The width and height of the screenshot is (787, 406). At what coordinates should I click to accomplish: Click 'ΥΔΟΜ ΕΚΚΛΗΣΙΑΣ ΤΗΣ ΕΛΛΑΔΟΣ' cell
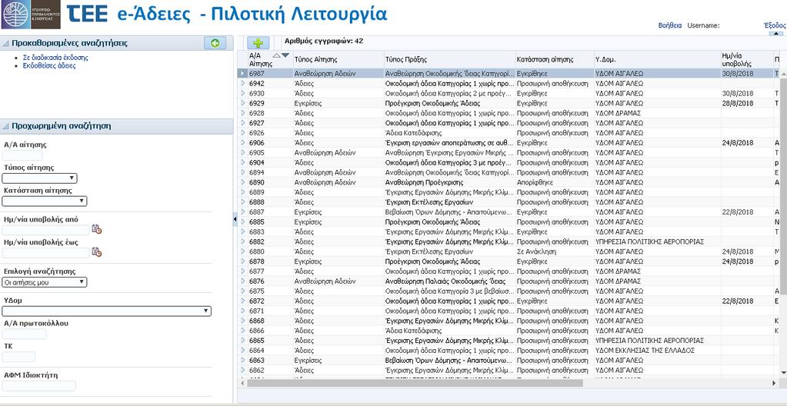pyautogui.click(x=645, y=351)
